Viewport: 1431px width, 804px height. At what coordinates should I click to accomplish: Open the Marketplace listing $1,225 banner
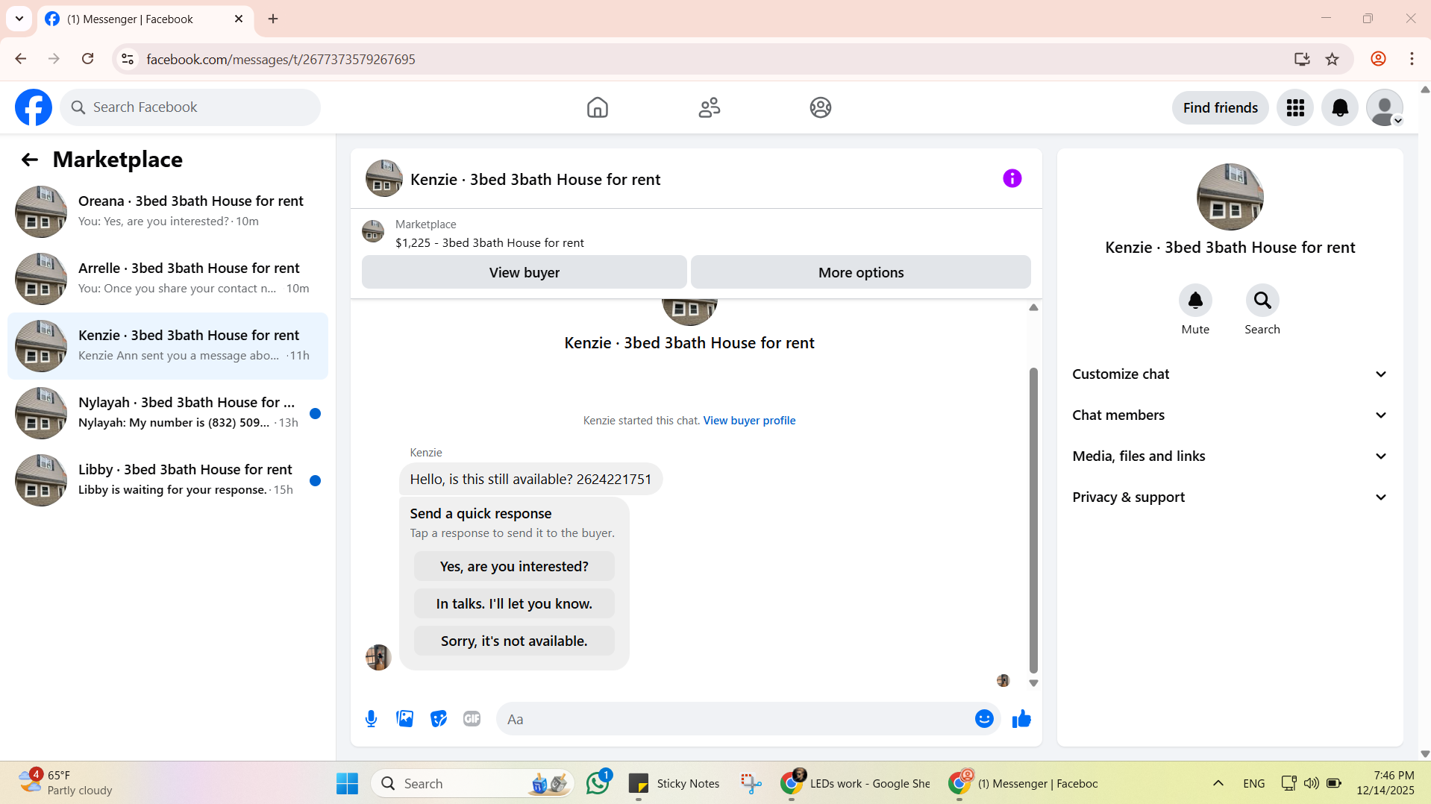coord(489,233)
